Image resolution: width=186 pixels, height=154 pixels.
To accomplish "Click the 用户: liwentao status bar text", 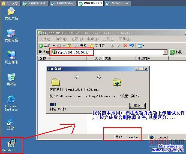I will pyautogui.click(x=127, y=137).
